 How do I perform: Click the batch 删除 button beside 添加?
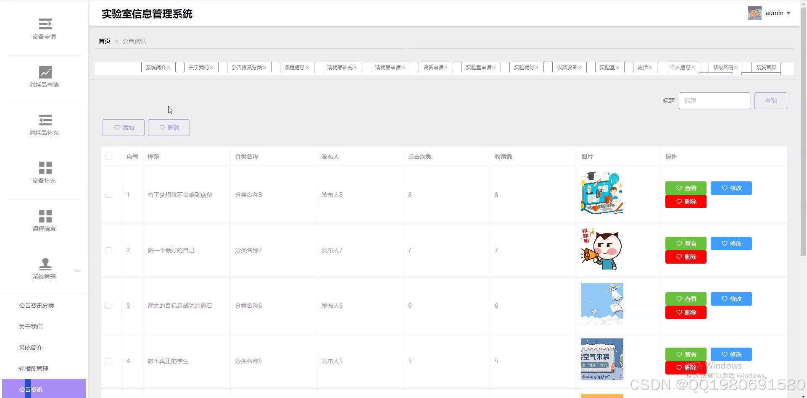(169, 128)
